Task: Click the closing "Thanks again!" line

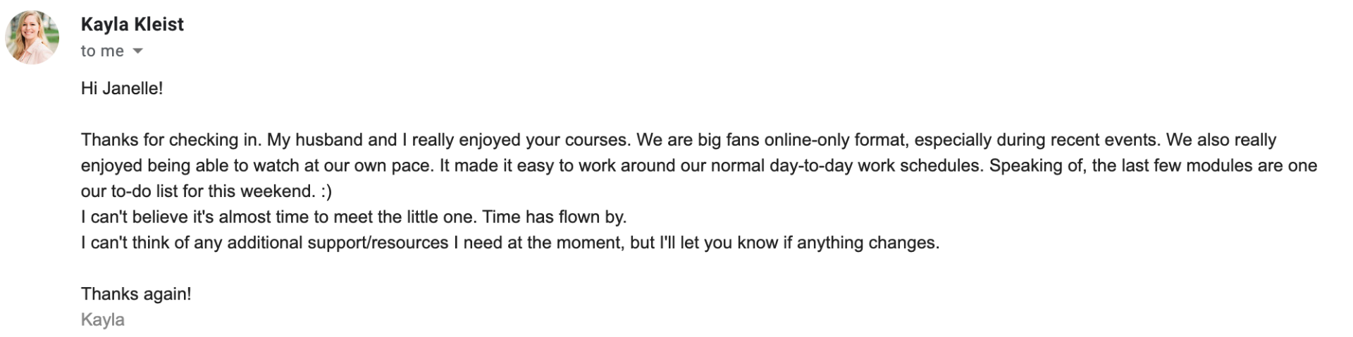Action: 136,294
